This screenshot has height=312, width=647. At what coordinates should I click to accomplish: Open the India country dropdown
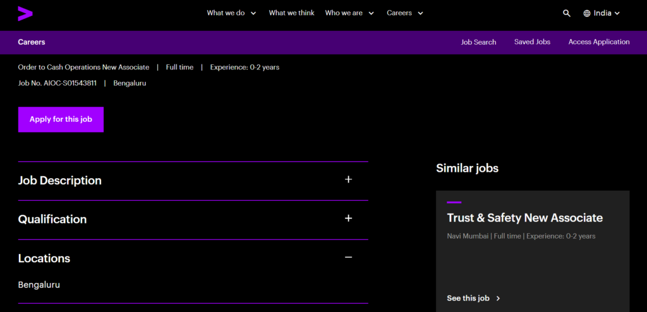click(602, 13)
